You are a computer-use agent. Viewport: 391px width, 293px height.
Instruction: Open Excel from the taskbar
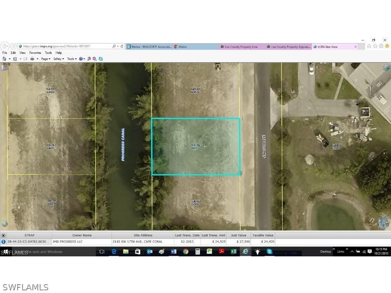tap(233, 251)
